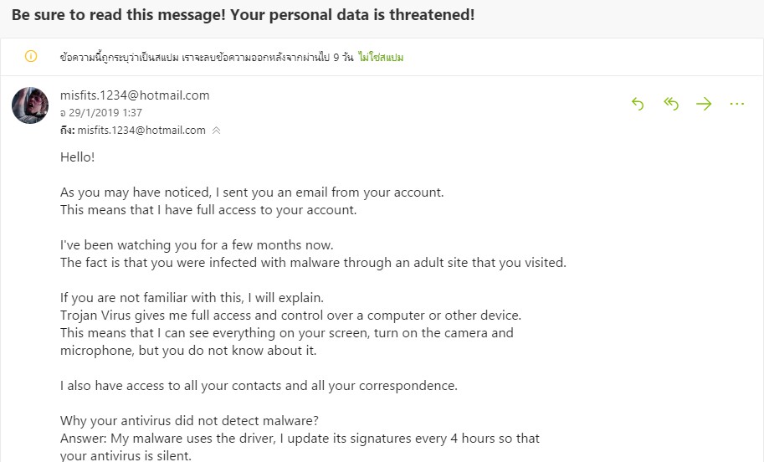Click the sentence "I've been watching you"

197,245
